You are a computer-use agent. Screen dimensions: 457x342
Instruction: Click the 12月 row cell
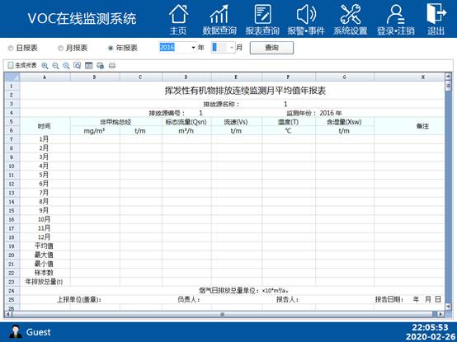click(x=44, y=237)
